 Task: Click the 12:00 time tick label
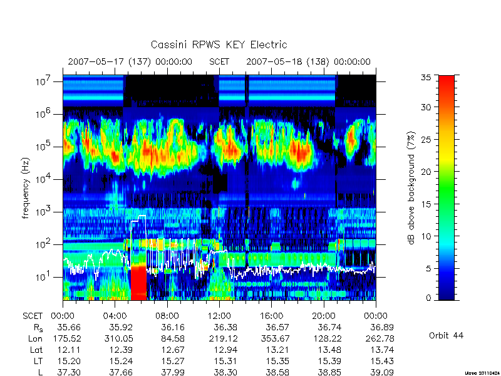[x=219, y=316]
